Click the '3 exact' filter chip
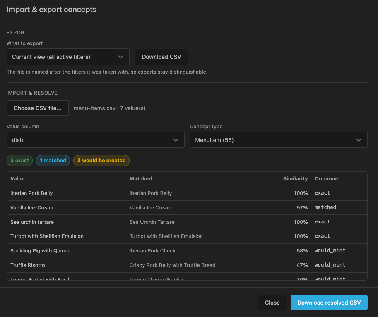 [x=20, y=161]
